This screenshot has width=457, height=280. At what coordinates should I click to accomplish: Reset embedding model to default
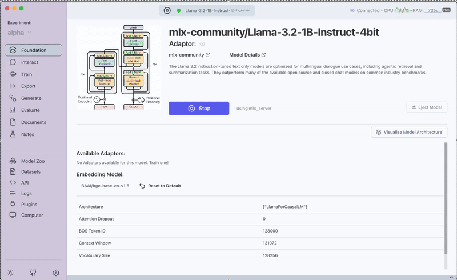pos(160,186)
